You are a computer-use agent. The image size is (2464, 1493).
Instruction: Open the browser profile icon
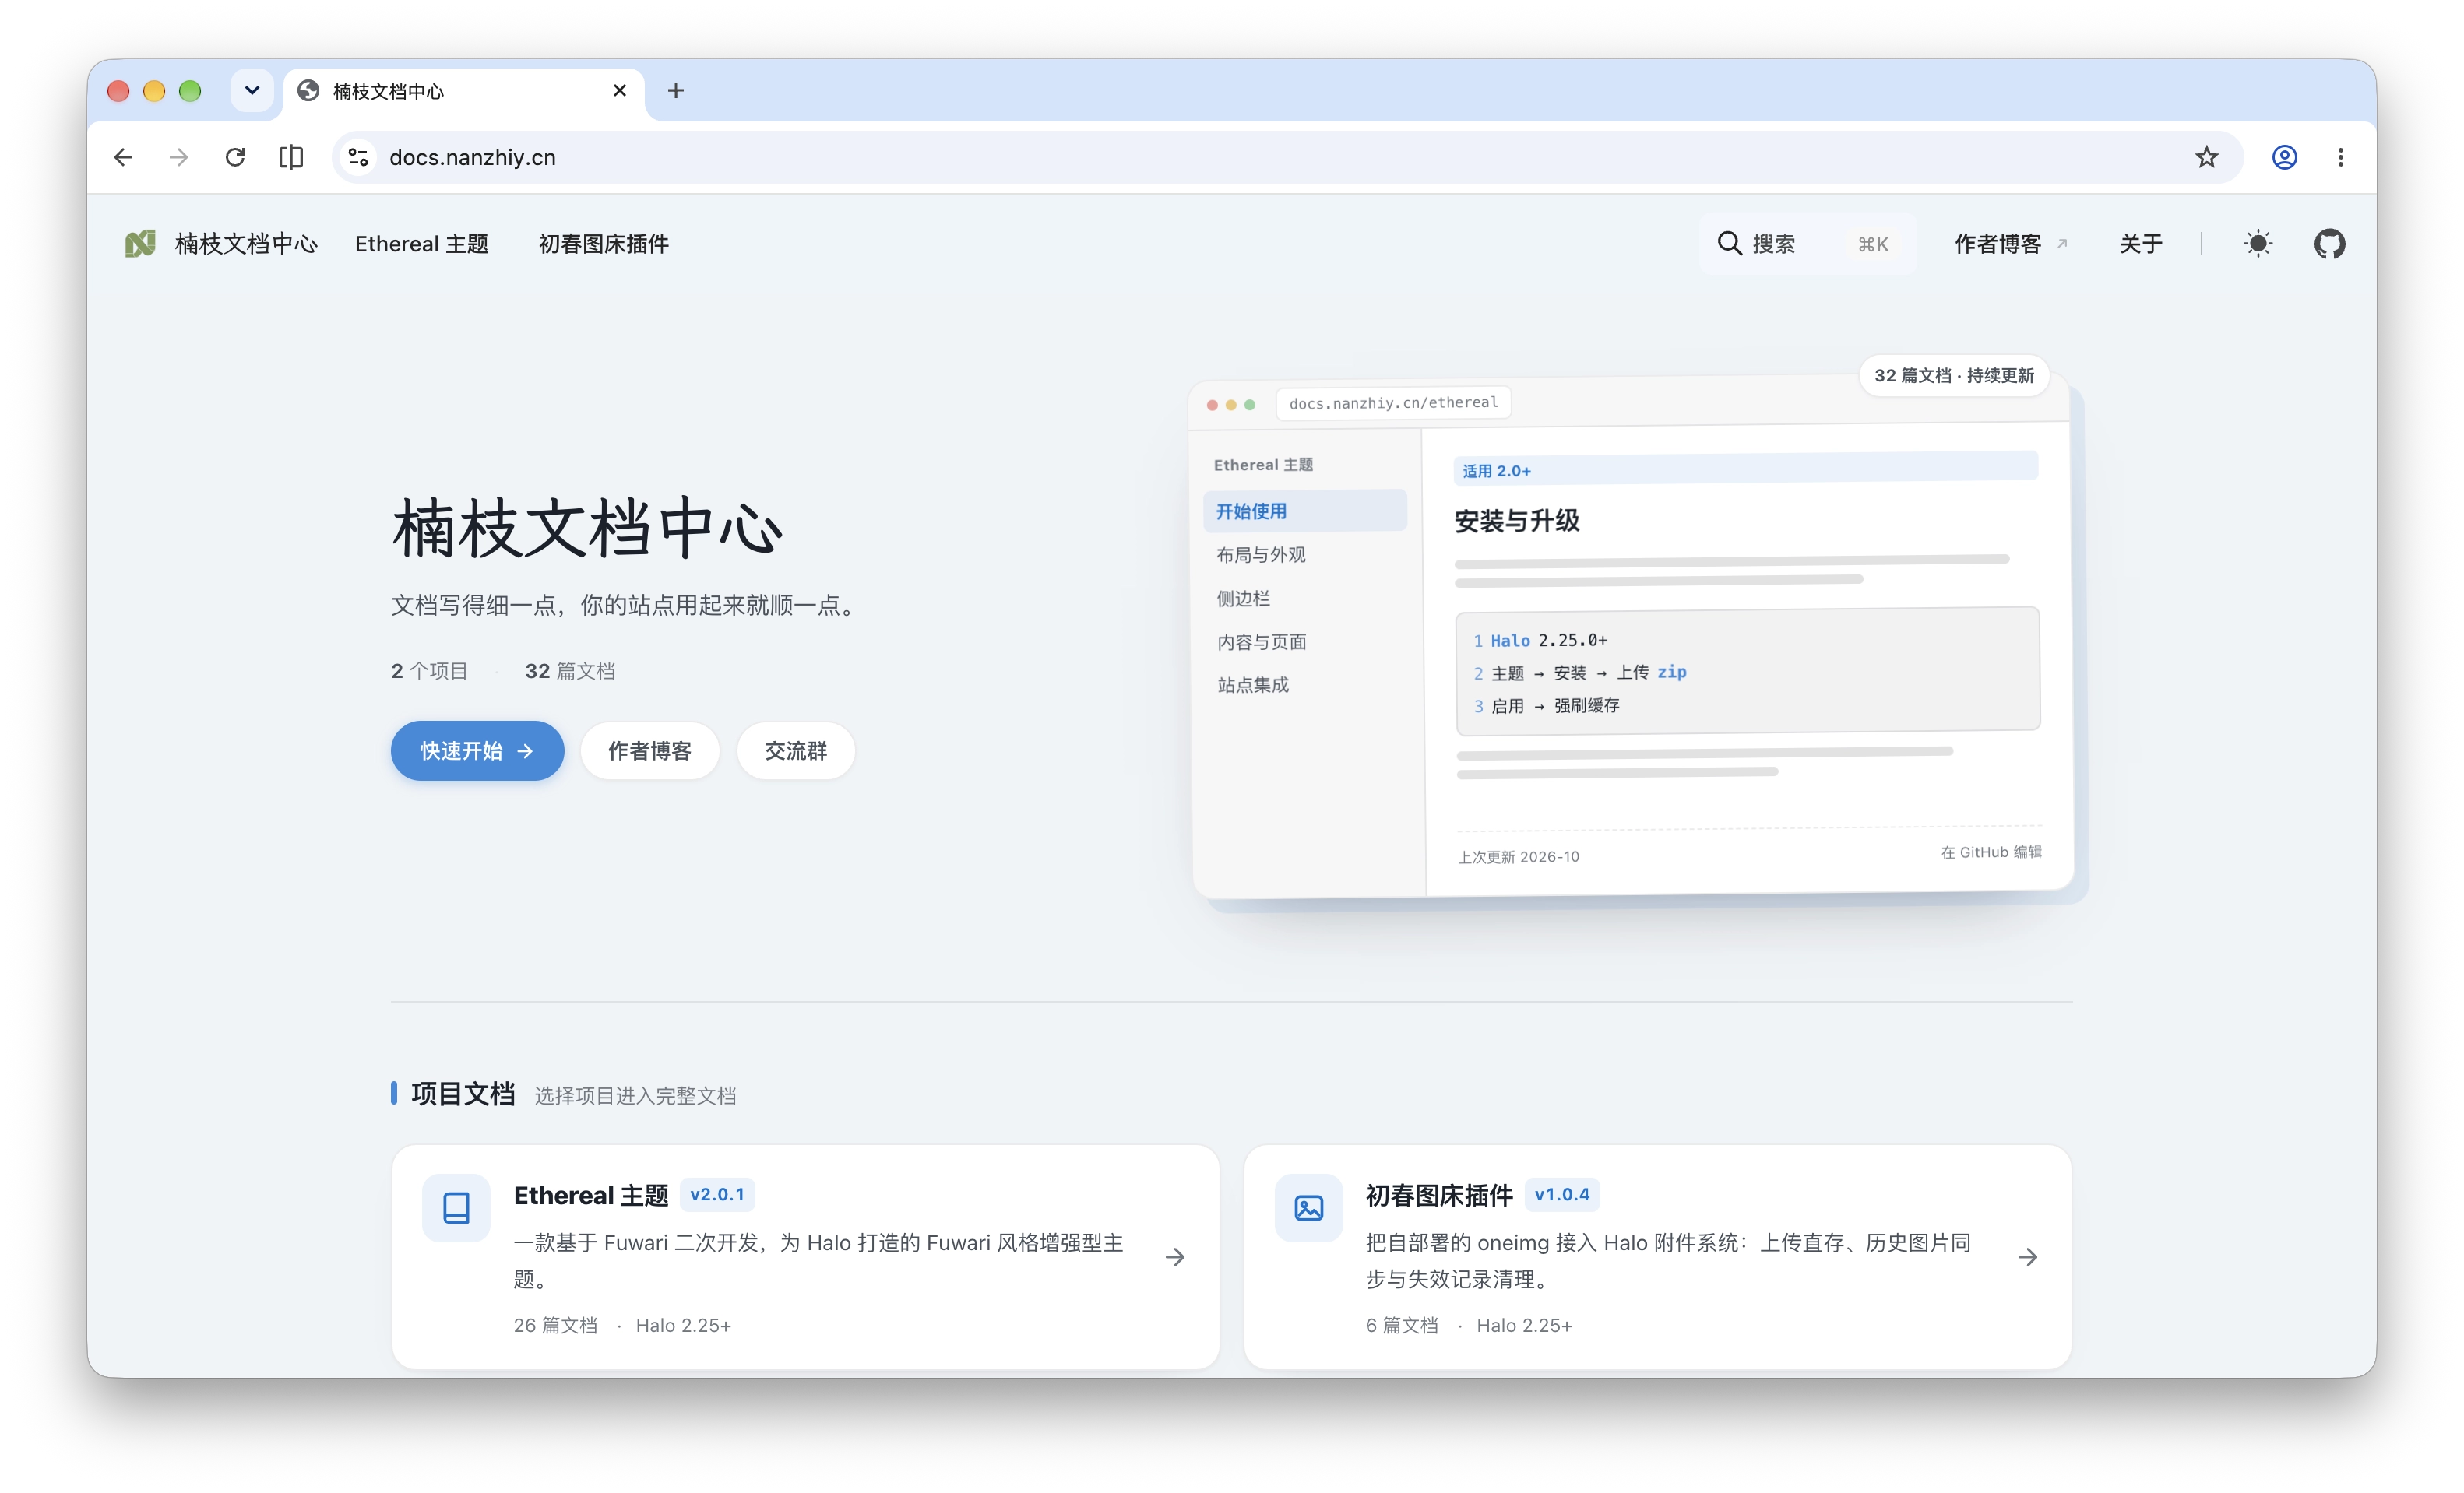(x=2284, y=157)
